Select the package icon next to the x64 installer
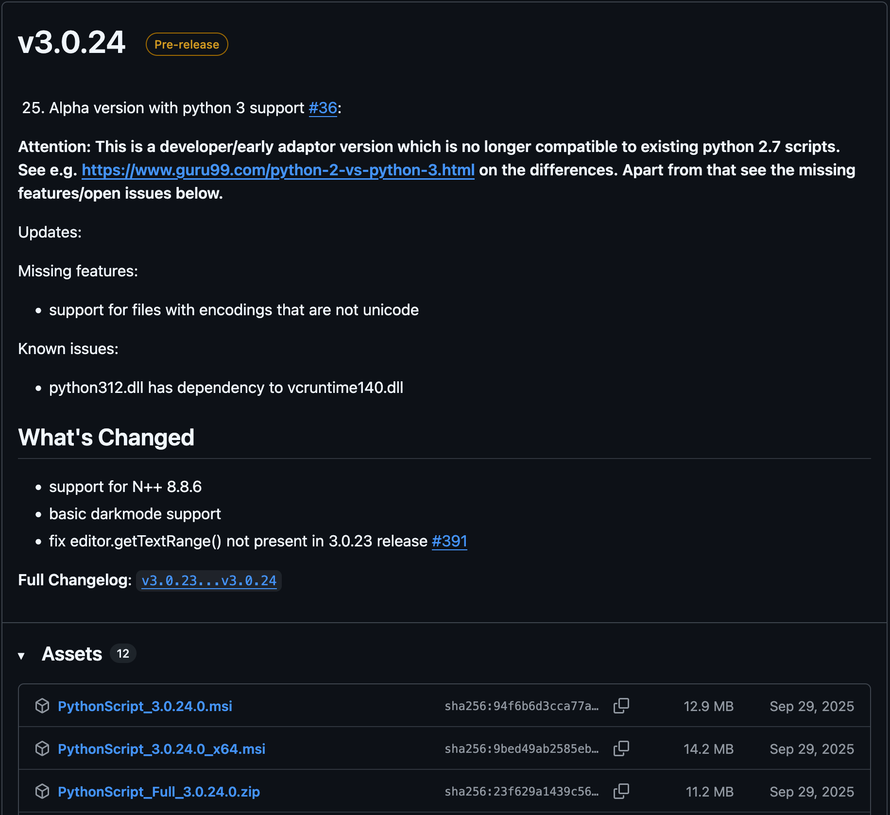 point(42,748)
